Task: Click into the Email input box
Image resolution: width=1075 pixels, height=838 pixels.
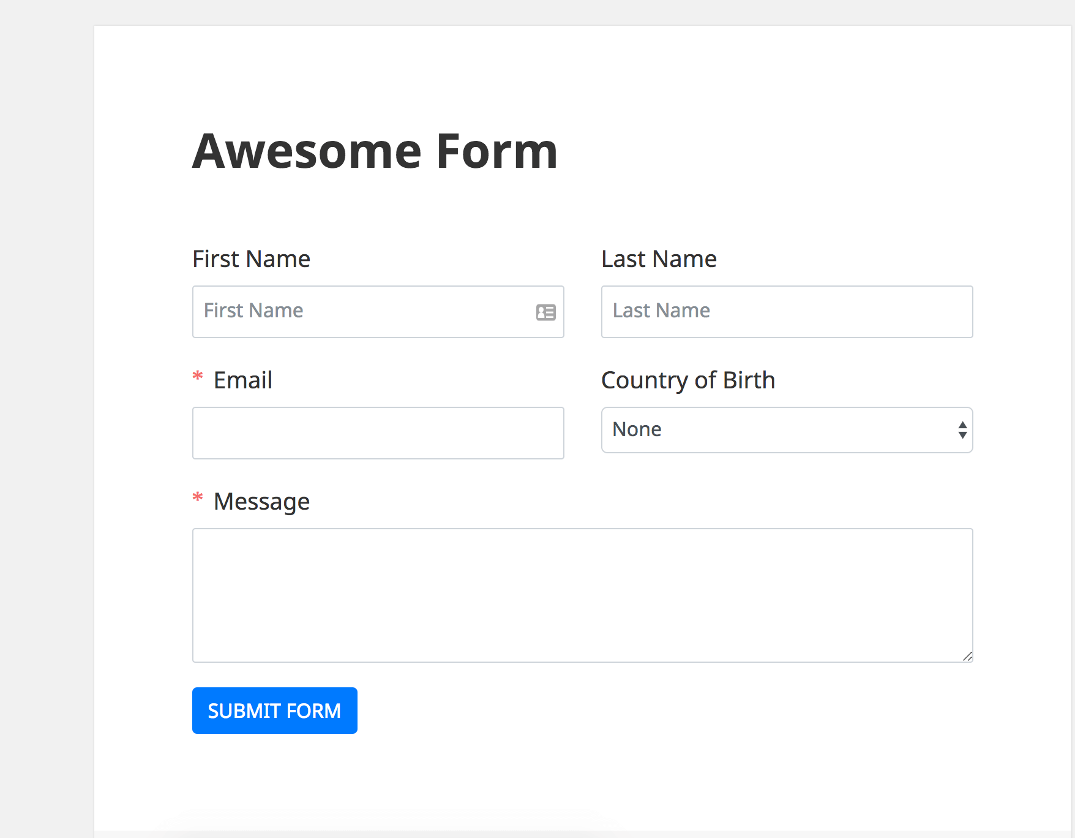Action: point(378,433)
